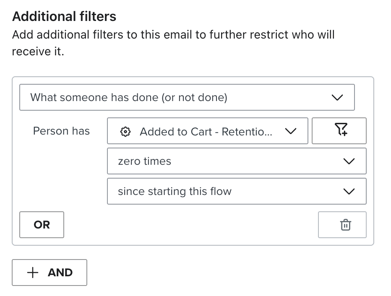Add an OR condition

(42, 225)
